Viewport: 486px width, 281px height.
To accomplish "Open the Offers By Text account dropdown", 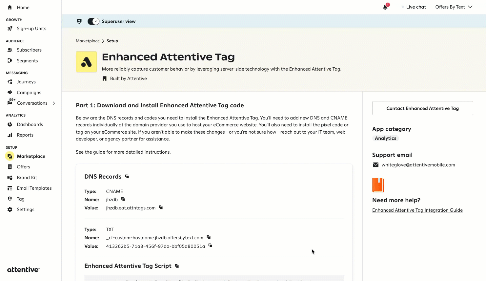I will coord(454,7).
